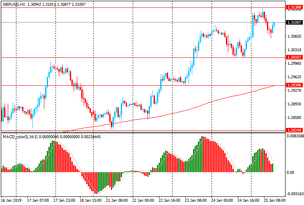Click the 24 Jan 16:00 time label
The image size is (304, 205).
(249, 200)
